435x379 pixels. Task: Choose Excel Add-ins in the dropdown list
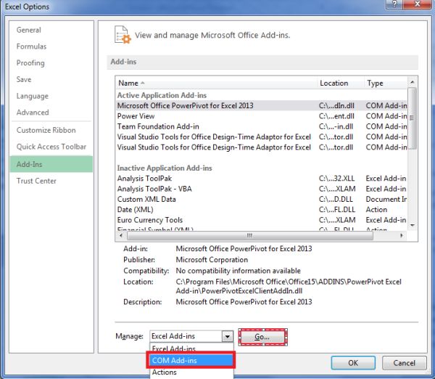click(191, 349)
